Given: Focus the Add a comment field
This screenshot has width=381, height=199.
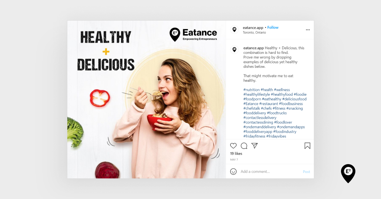Looking at the screenshot, I should (x=270, y=171).
